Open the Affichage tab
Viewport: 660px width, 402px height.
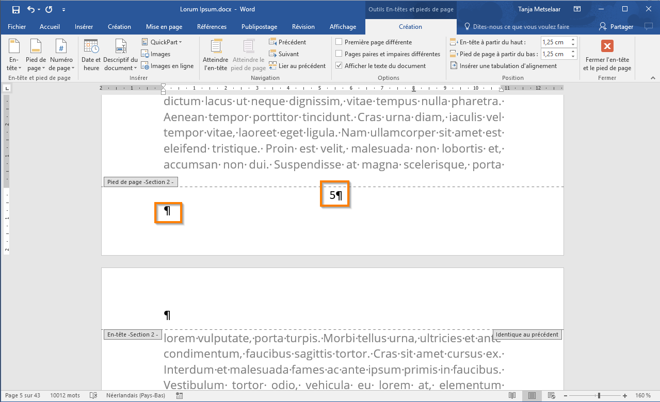(x=343, y=27)
